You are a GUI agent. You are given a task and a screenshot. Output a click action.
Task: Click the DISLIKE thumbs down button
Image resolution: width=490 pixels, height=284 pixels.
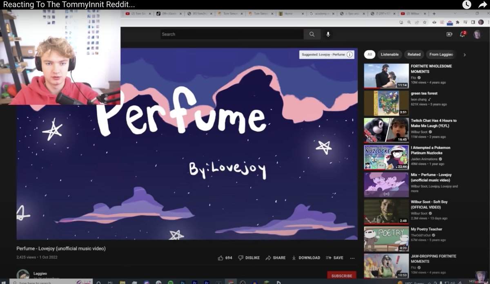(249, 258)
